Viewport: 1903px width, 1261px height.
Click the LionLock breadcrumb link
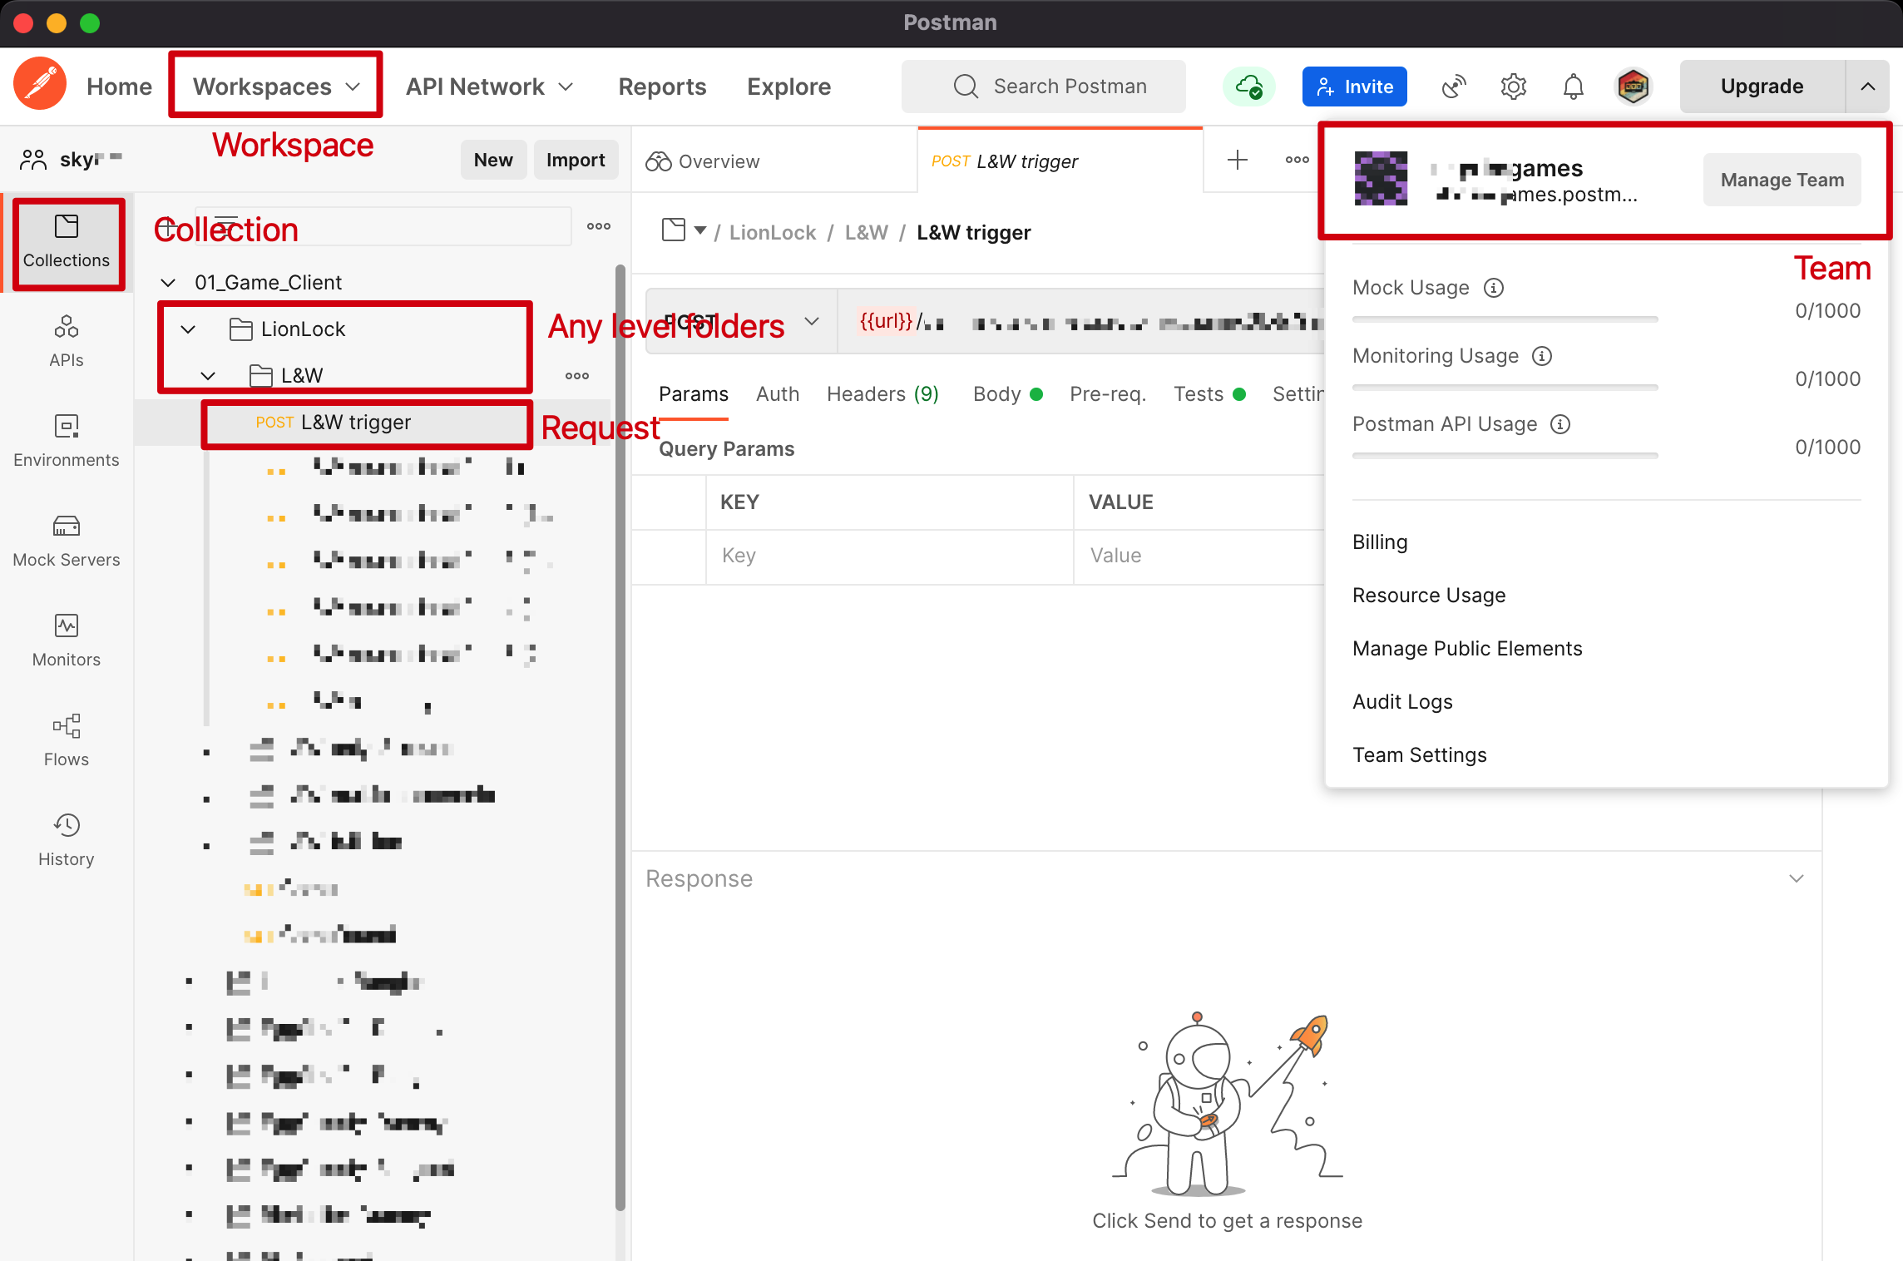[773, 232]
